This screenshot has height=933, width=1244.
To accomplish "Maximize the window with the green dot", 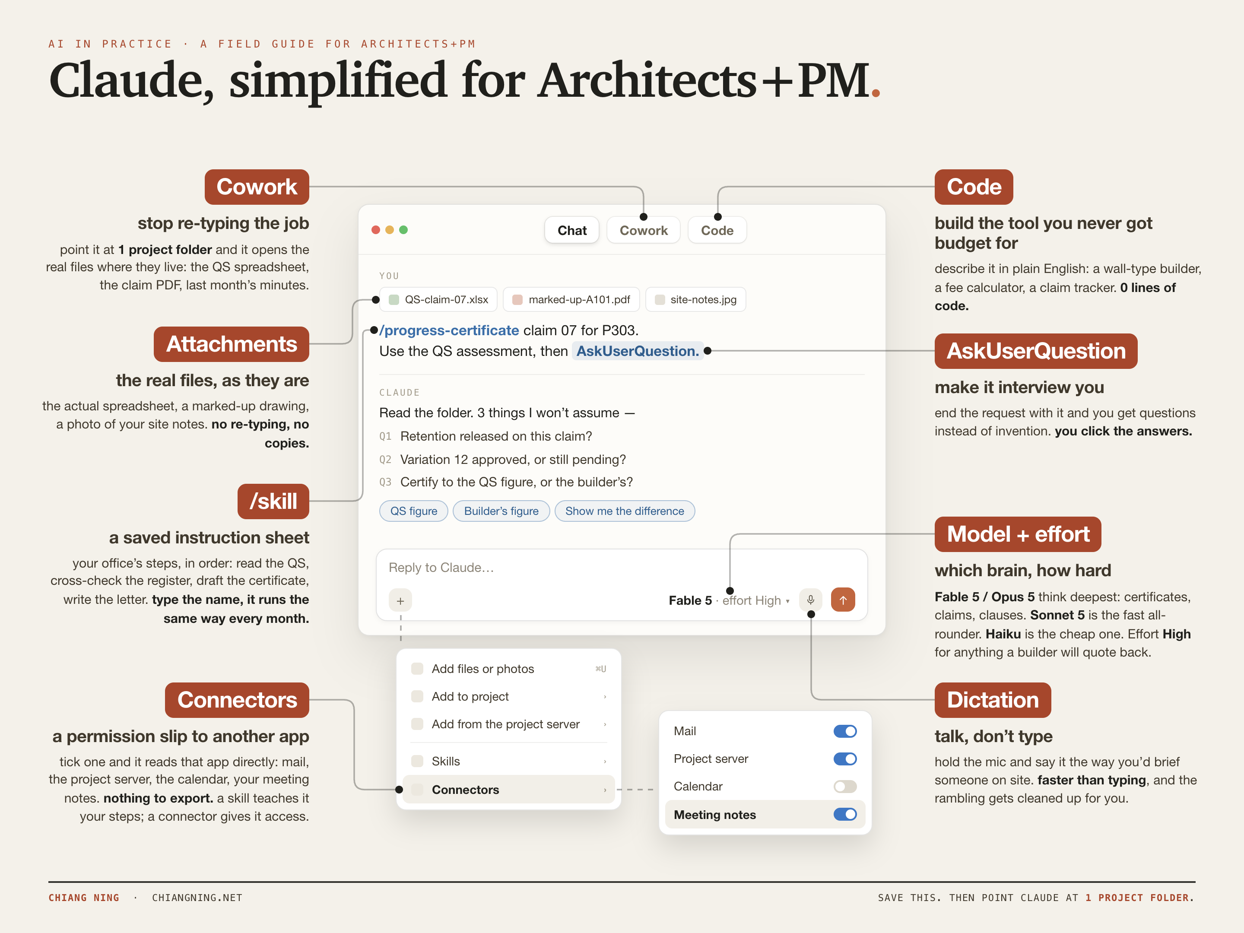I will (403, 229).
